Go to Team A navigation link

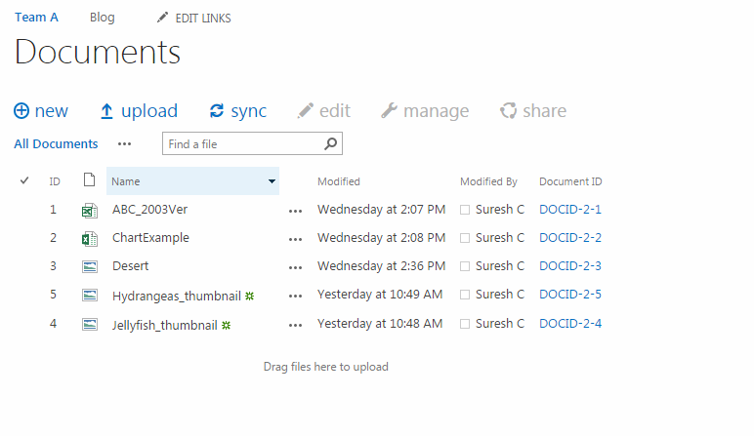click(x=36, y=18)
